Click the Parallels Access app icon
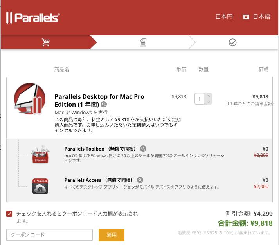 point(40,186)
